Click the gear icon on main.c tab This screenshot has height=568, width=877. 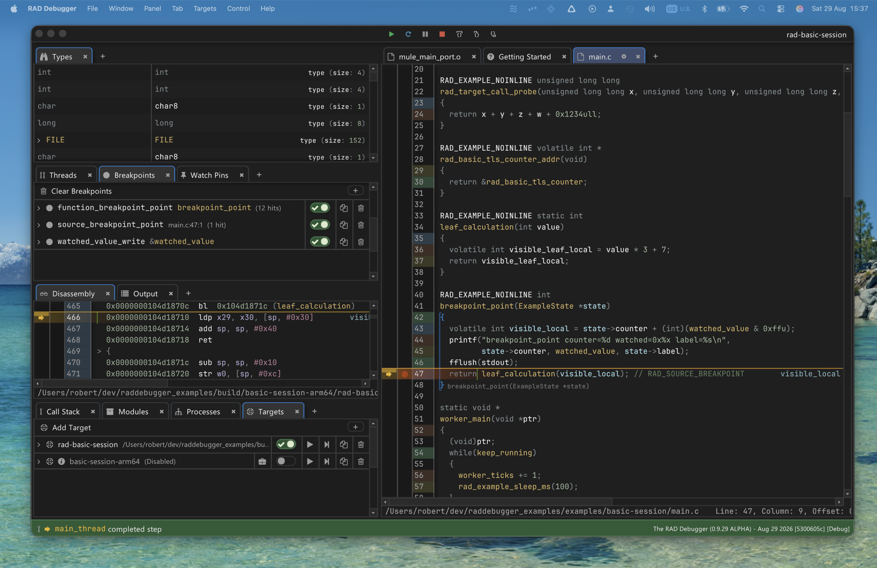click(x=624, y=57)
